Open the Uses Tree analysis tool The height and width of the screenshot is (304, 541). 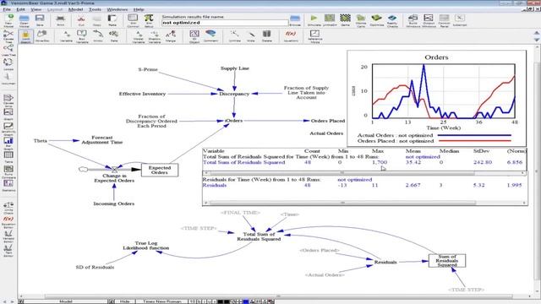click(x=8, y=50)
